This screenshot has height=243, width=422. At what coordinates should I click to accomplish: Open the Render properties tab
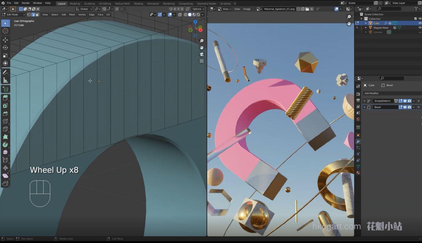tap(358, 94)
